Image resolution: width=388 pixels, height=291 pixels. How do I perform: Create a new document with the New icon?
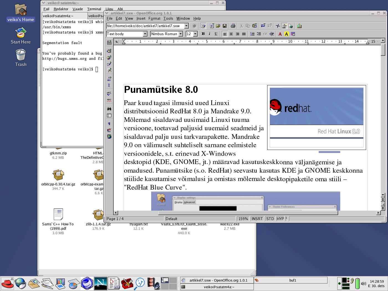point(212,26)
